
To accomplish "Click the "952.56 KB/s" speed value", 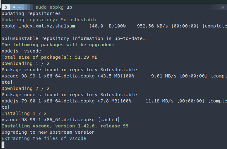I will (x=152, y=26).
